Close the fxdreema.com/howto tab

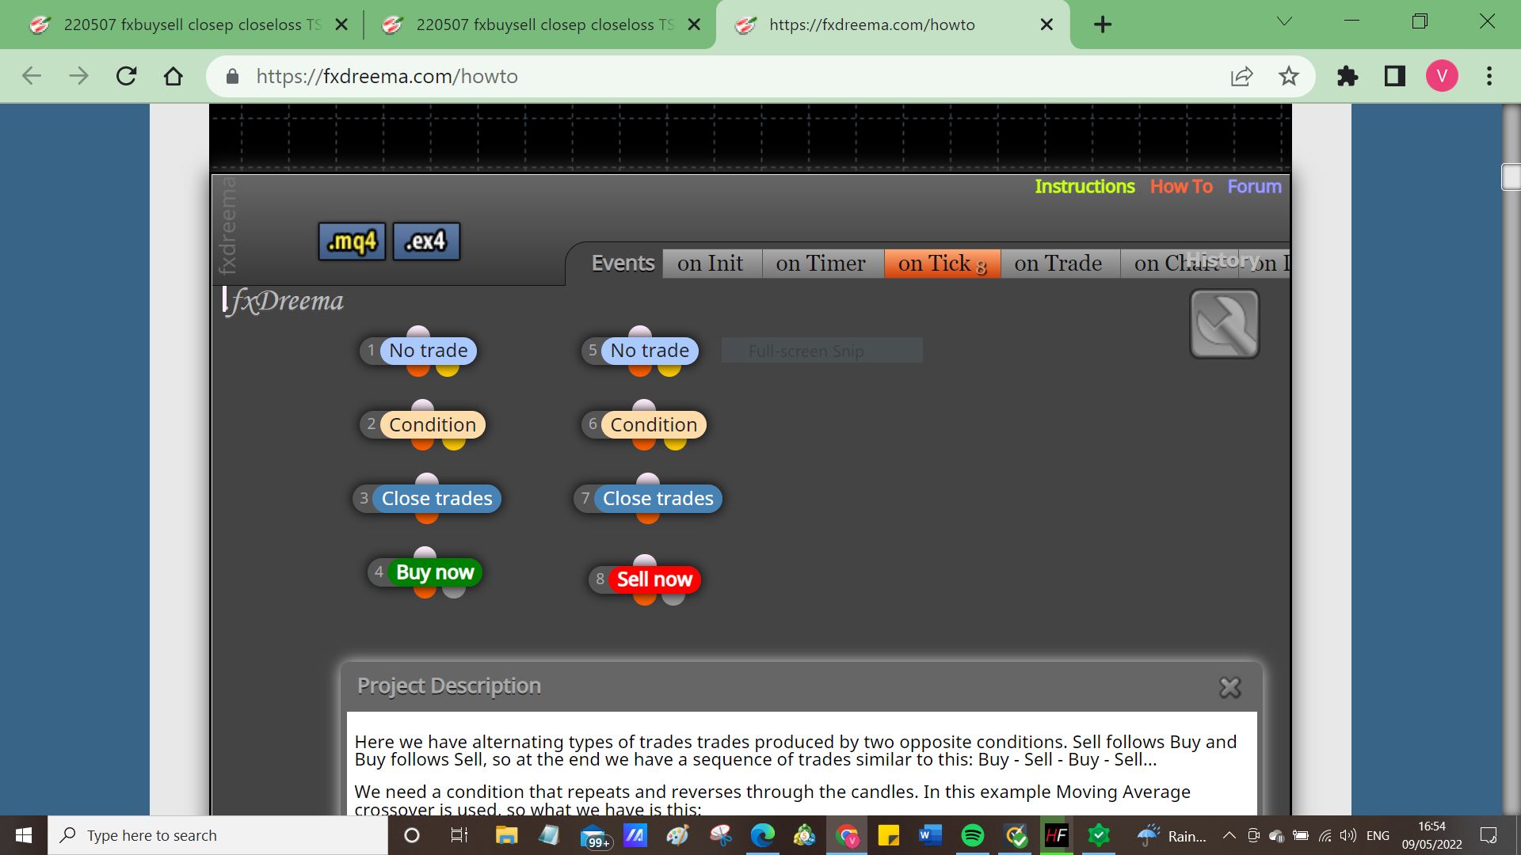pos(1046,25)
